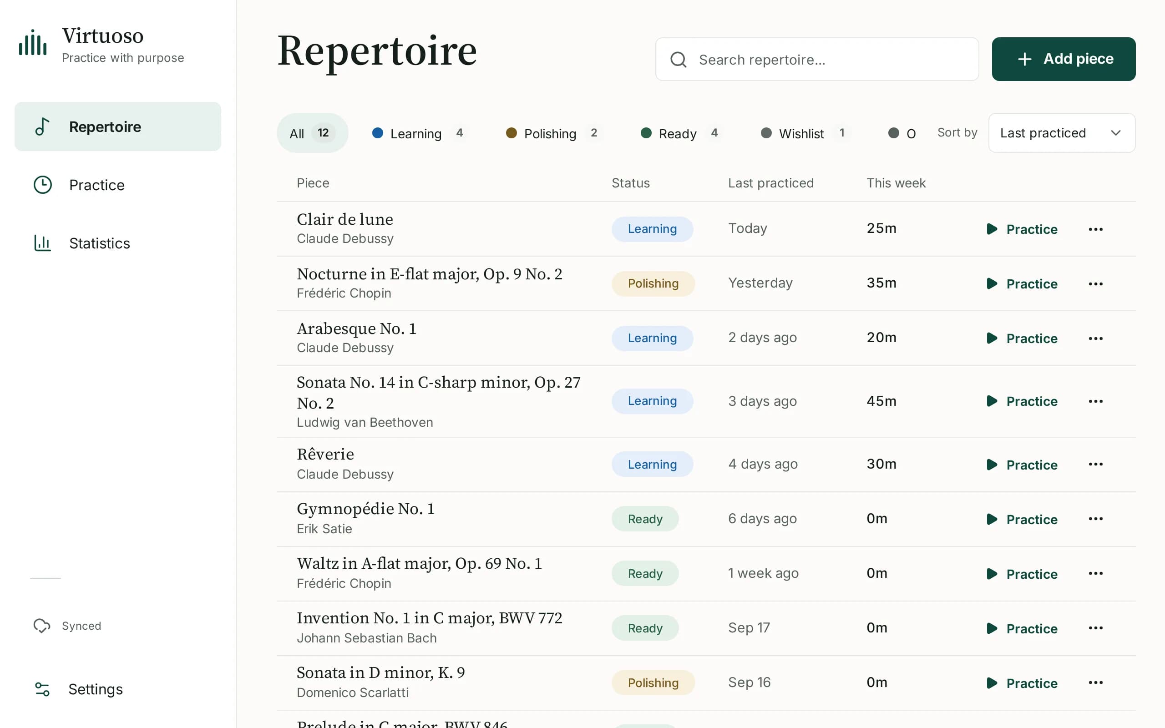Start practice for Arabesque No. 1
1165x728 pixels.
point(1022,339)
